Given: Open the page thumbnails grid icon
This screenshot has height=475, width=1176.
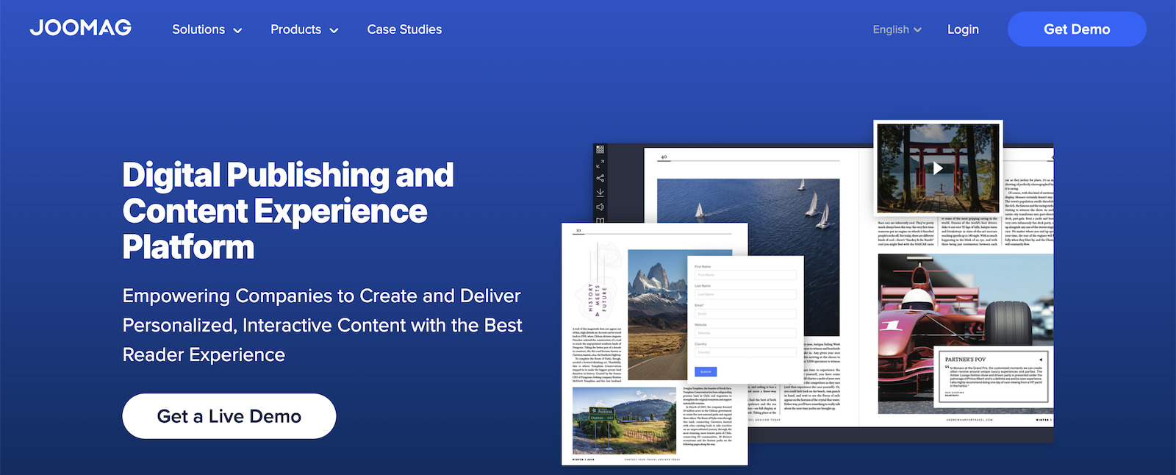Looking at the screenshot, I should pos(600,149).
